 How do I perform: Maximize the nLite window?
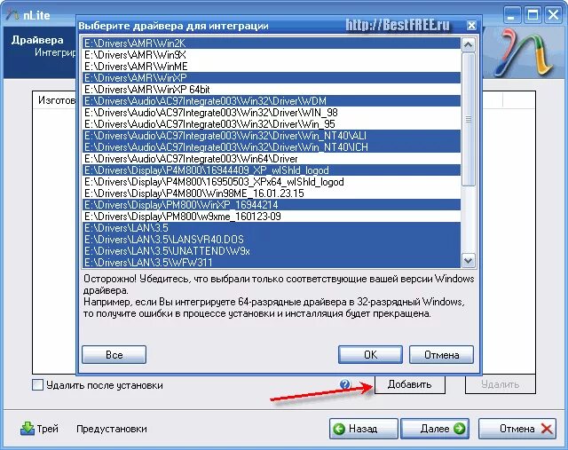click(532, 15)
